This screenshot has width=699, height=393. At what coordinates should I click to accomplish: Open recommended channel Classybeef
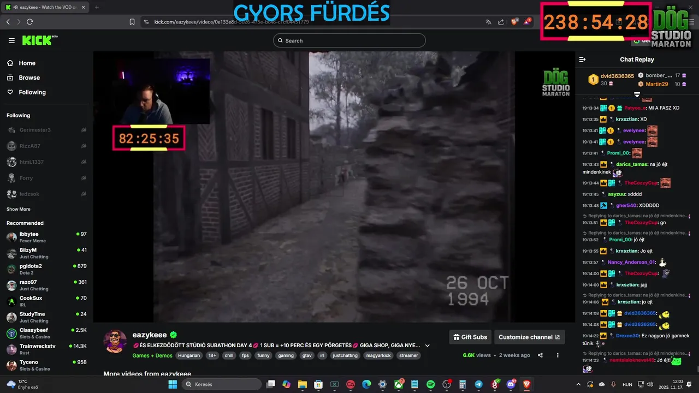pos(46,333)
